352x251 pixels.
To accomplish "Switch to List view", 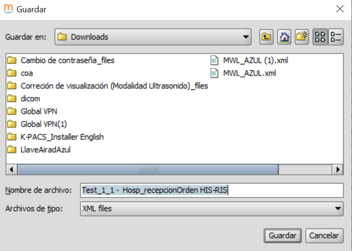I will [320, 37].
